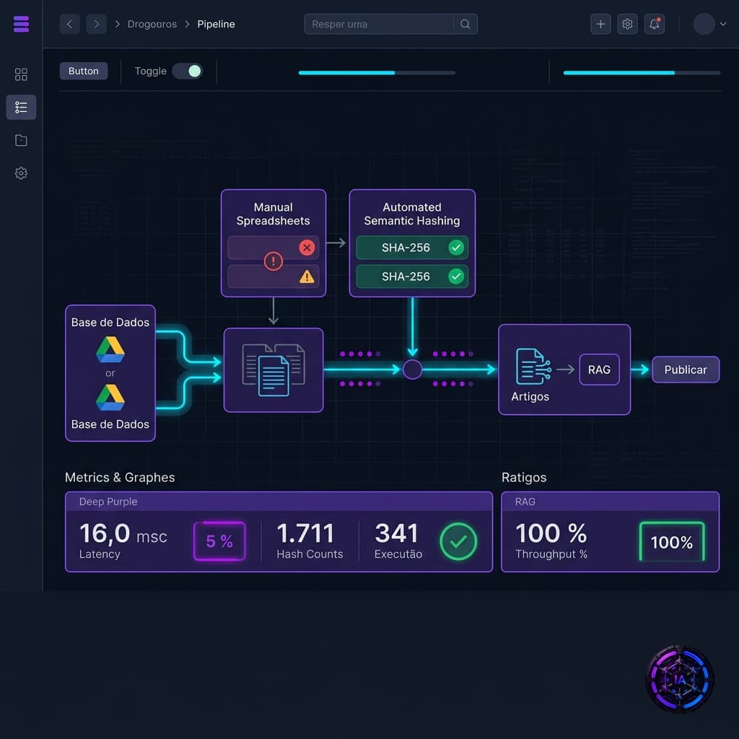Click the green check circle beside Executão
This screenshot has height=739, width=739.
458,541
